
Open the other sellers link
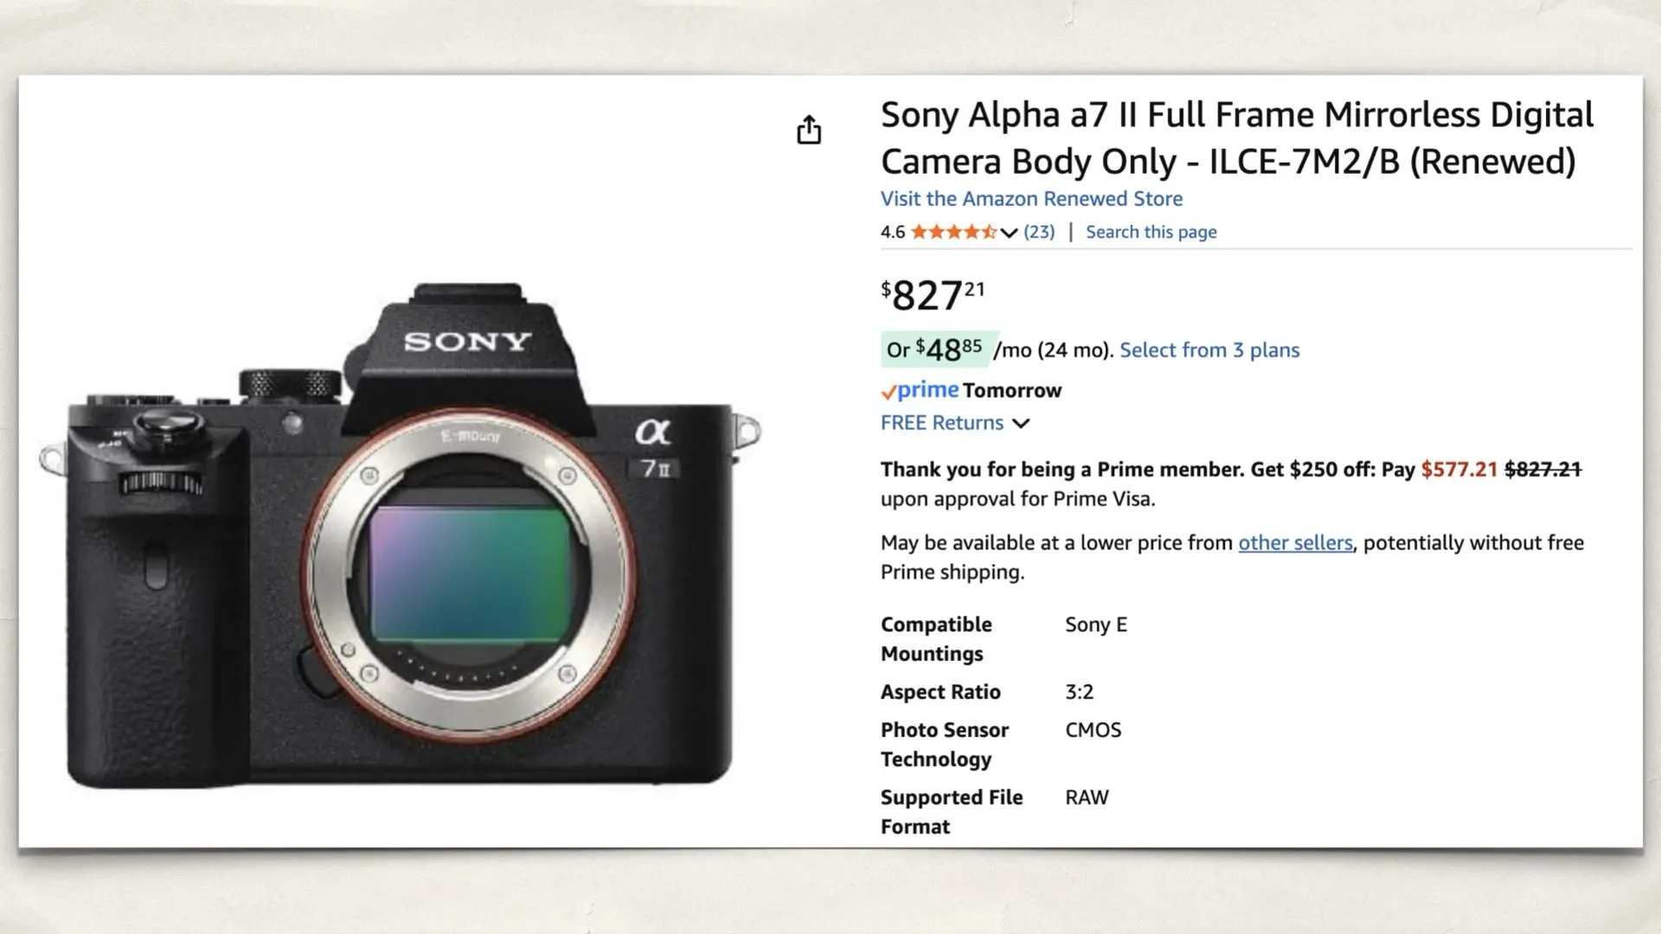[1294, 542]
